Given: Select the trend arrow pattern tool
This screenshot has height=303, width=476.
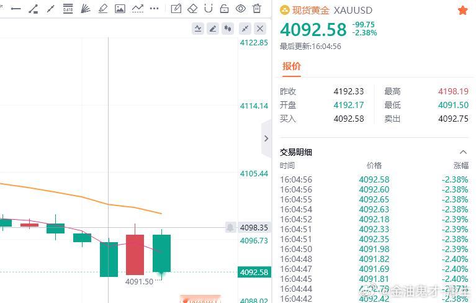Looking at the screenshot, I should point(138,9).
